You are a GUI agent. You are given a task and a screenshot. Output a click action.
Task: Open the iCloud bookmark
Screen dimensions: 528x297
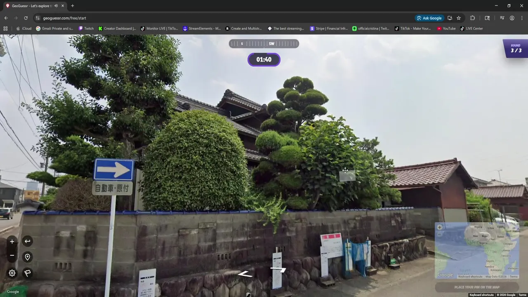tap(24, 28)
